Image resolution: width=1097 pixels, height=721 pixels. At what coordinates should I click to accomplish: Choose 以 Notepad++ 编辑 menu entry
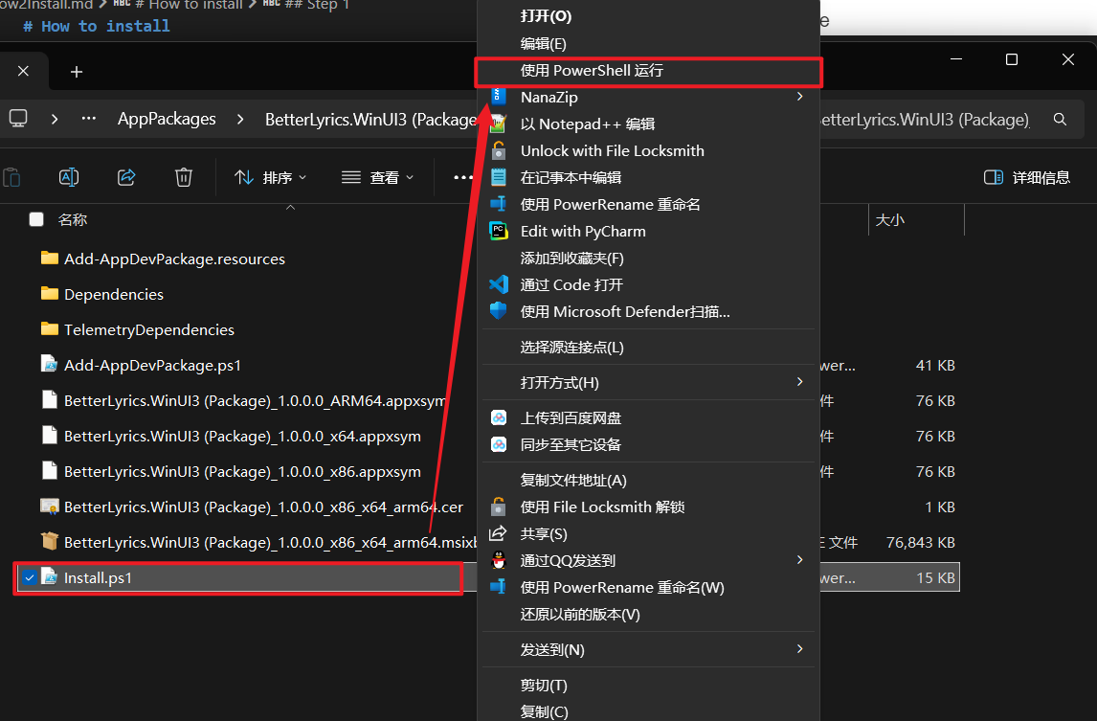pos(587,124)
